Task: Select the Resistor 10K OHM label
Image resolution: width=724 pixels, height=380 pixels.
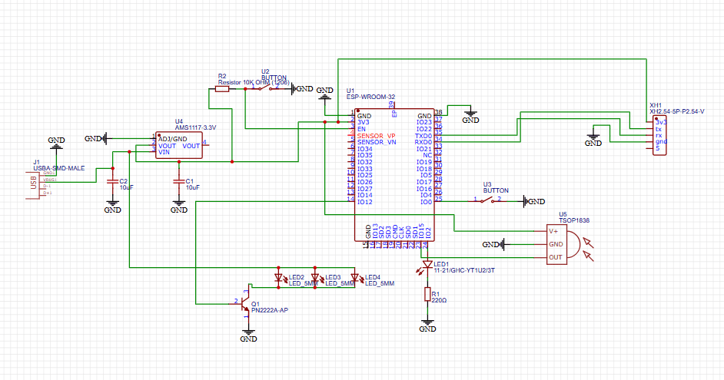Action: pyautogui.click(x=254, y=83)
